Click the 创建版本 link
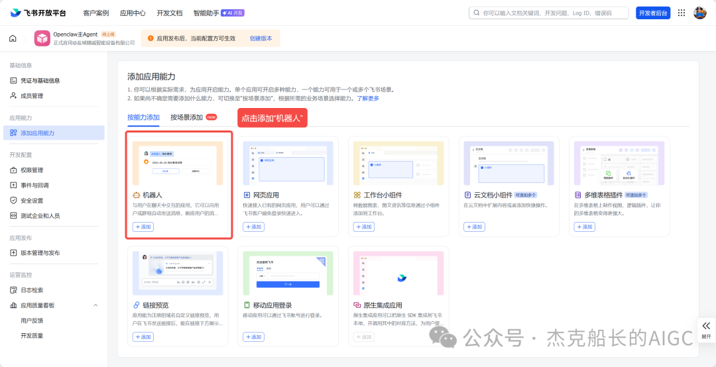The width and height of the screenshot is (716, 367). [261, 38]
